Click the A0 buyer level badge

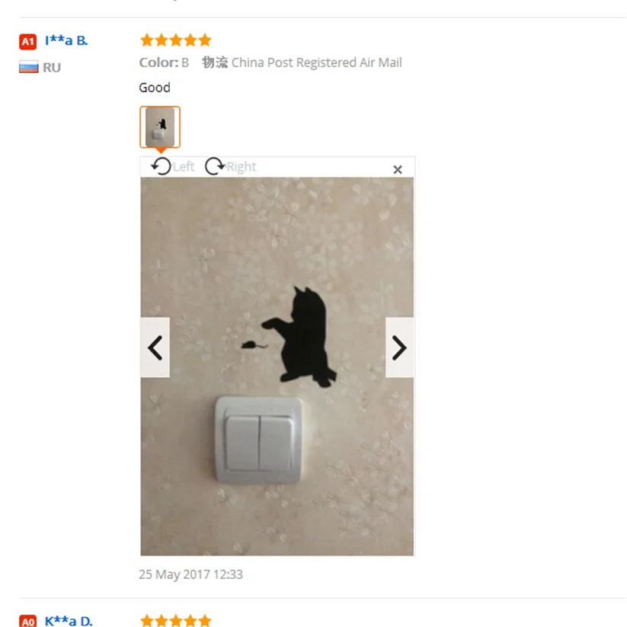click(x=28, y=621)
